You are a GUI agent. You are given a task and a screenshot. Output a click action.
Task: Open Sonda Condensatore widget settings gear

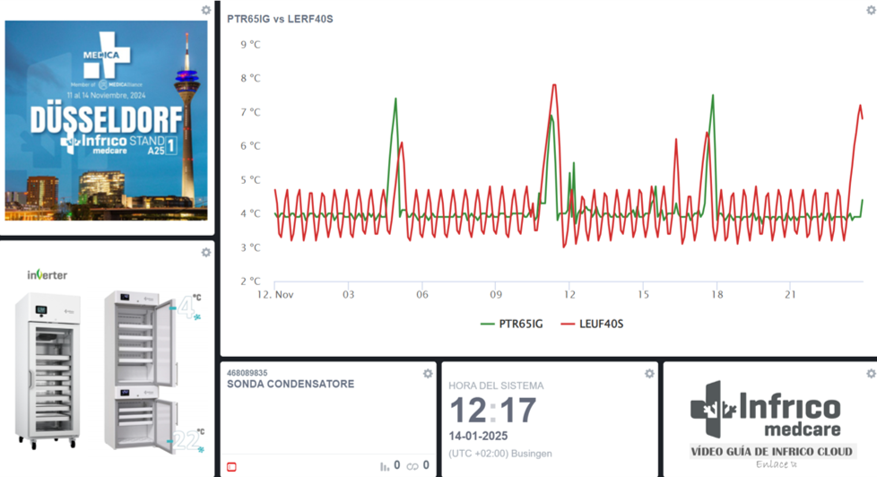tap(428, 374)
